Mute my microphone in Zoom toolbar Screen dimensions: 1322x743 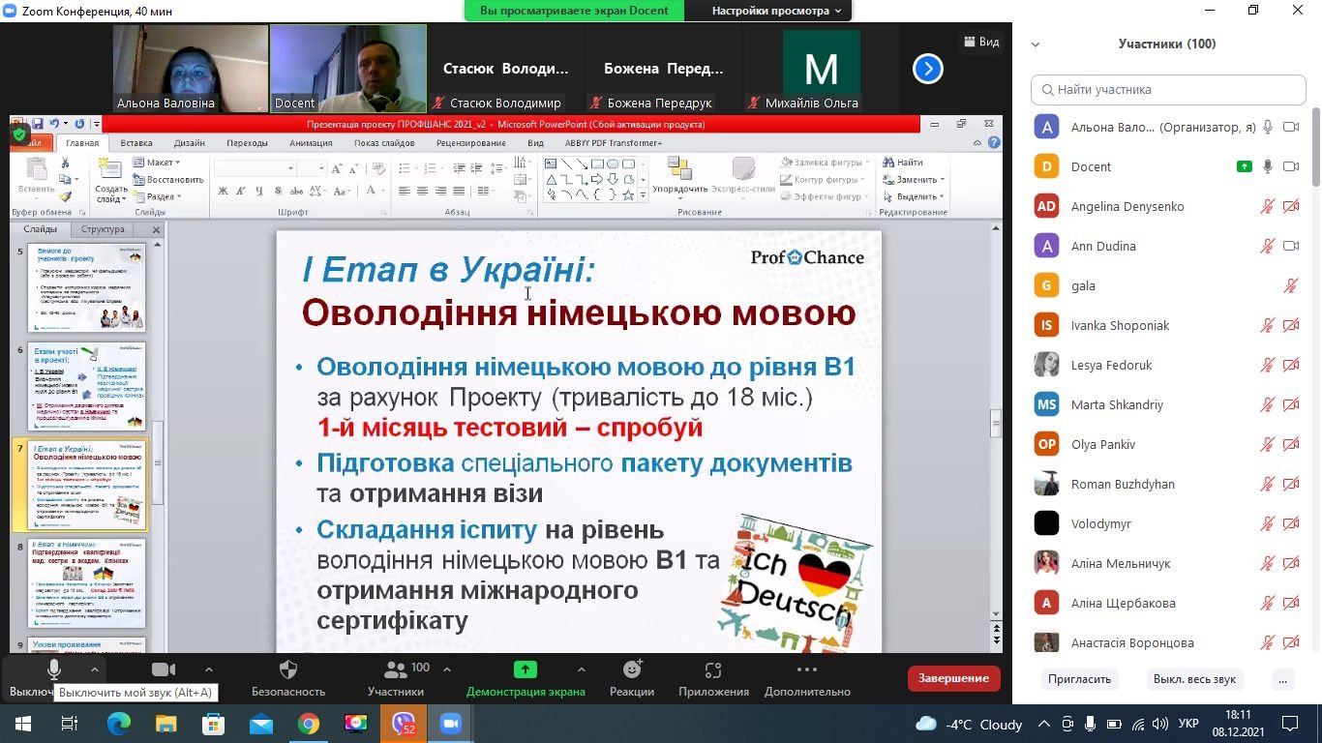point(54,669)
